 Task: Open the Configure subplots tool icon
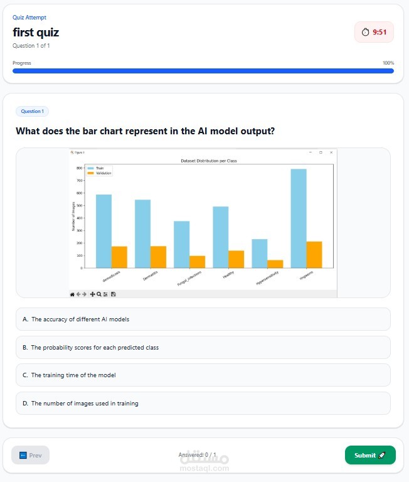pyautogui.click(x=105, y=294)
